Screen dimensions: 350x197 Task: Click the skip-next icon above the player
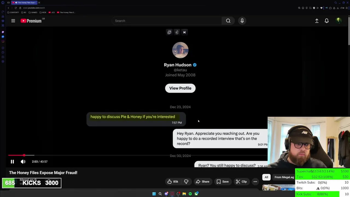tap(184, 32)
